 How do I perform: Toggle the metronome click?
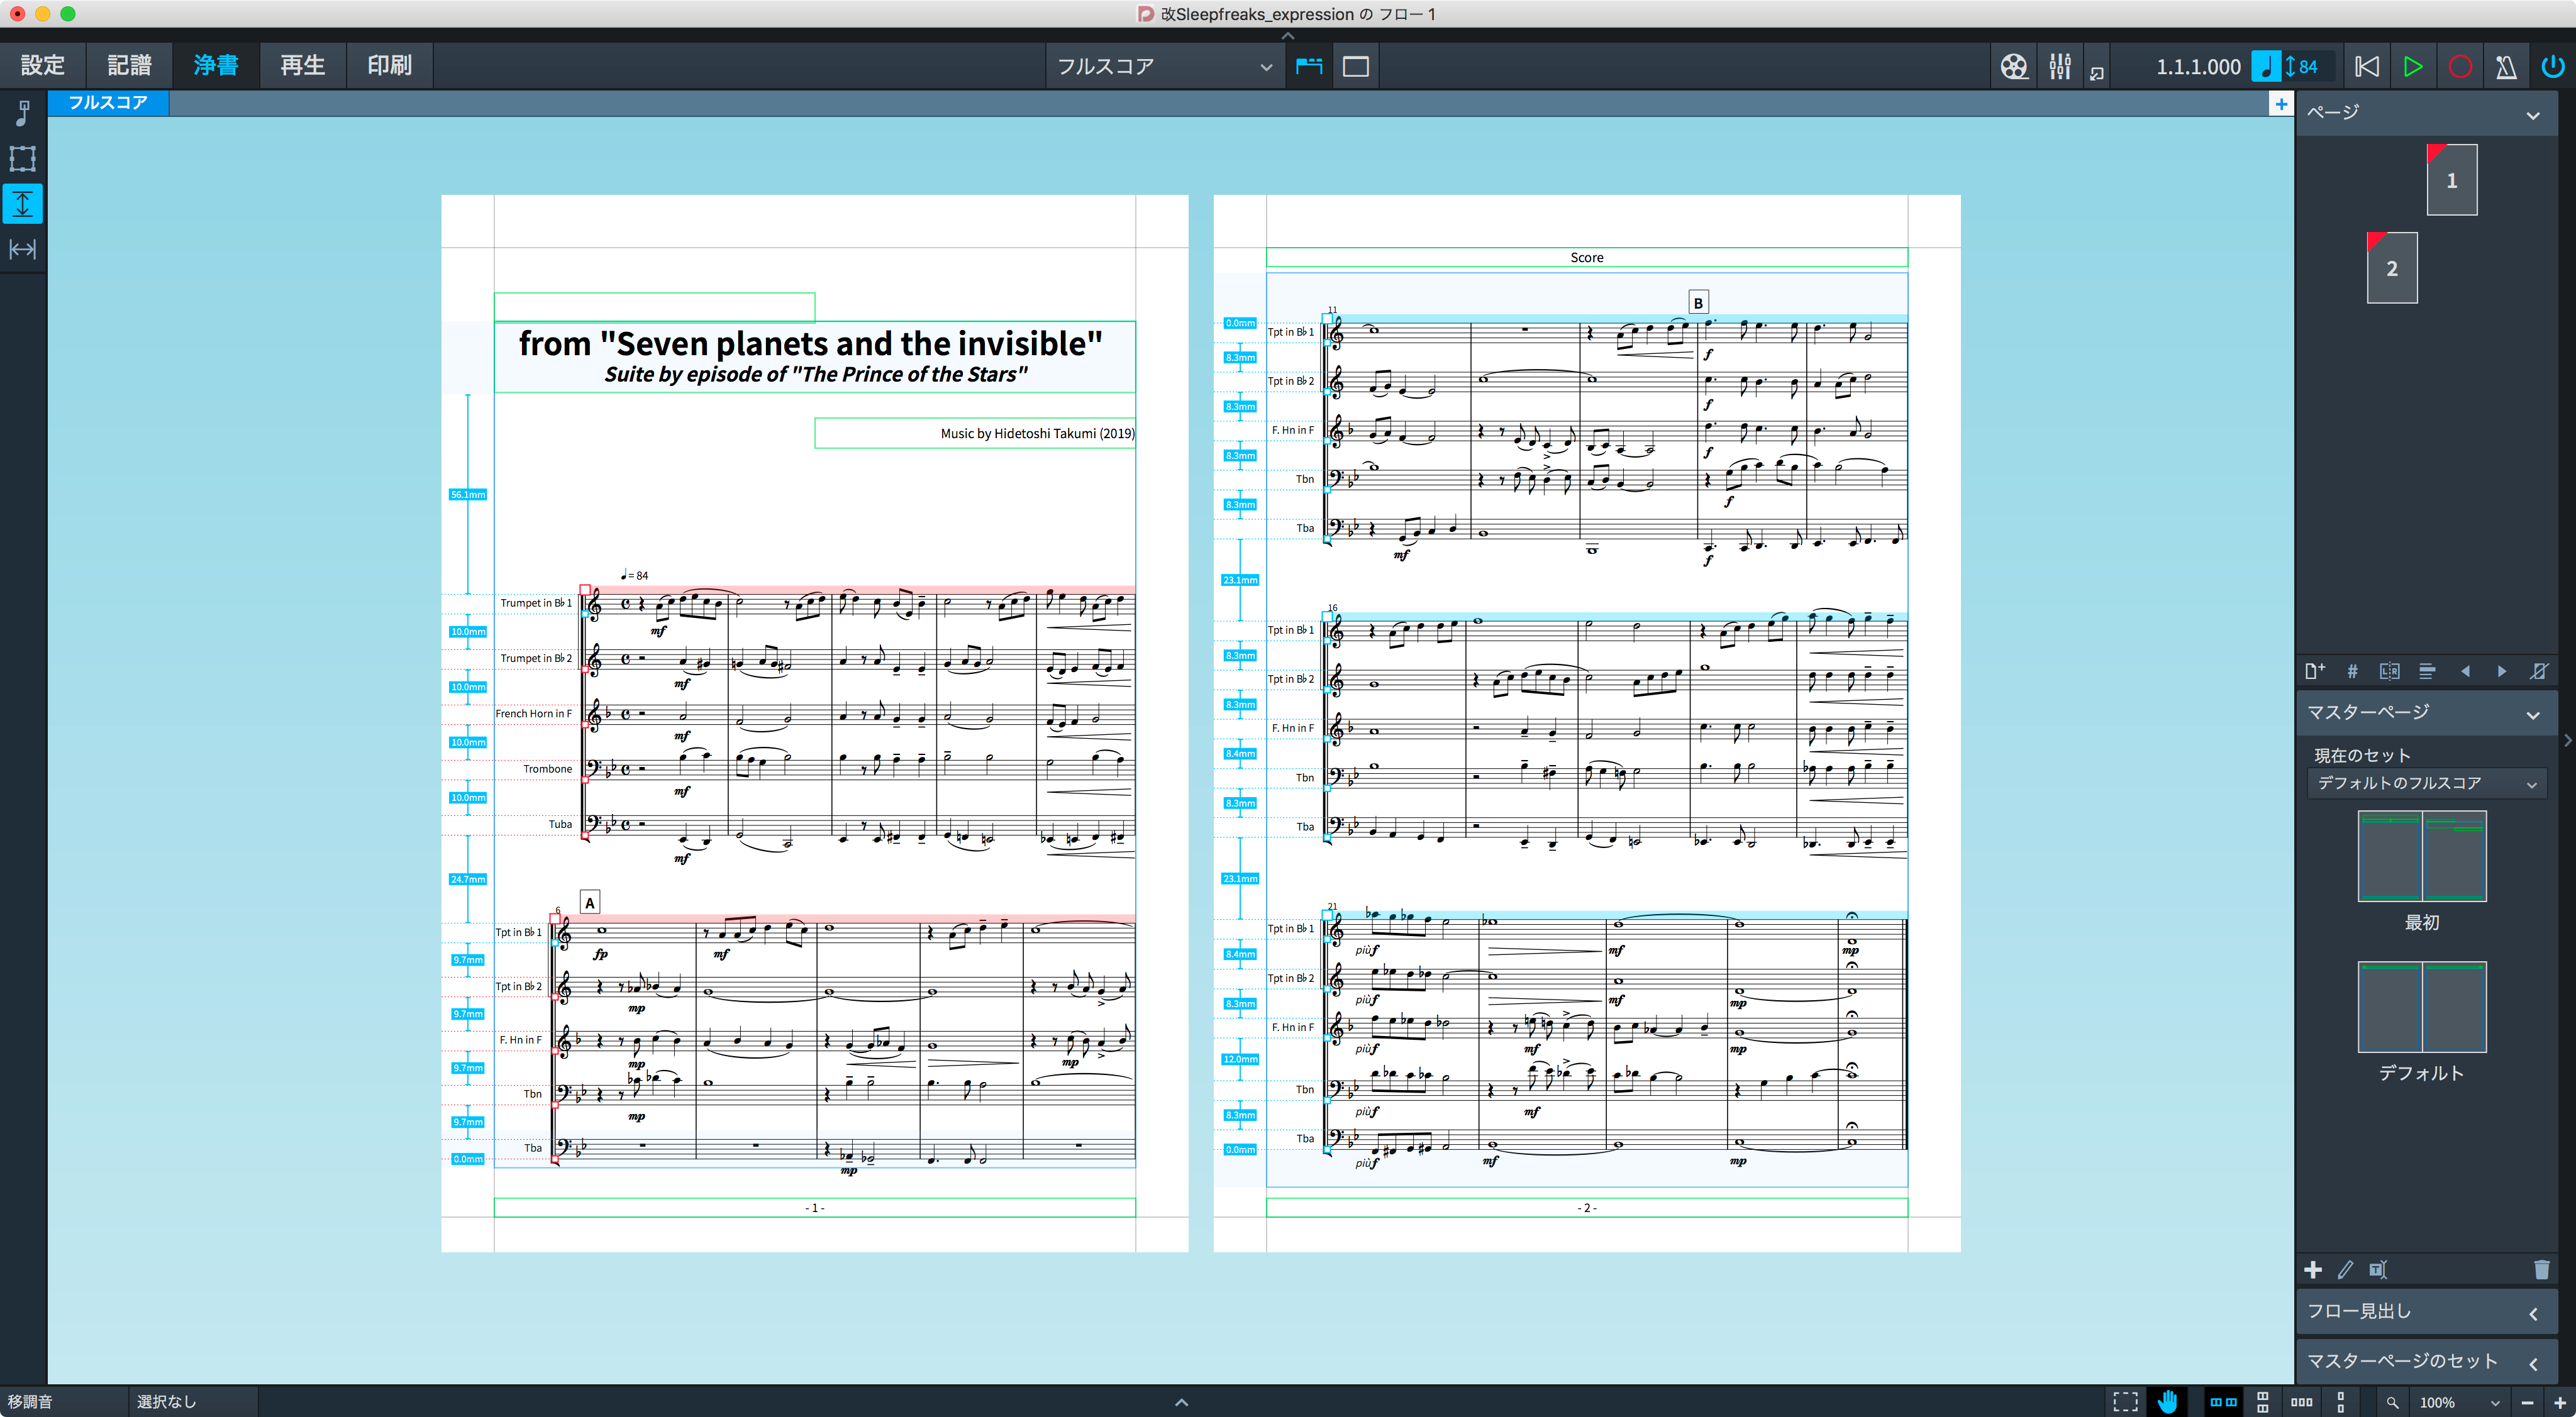[2506, 66]
